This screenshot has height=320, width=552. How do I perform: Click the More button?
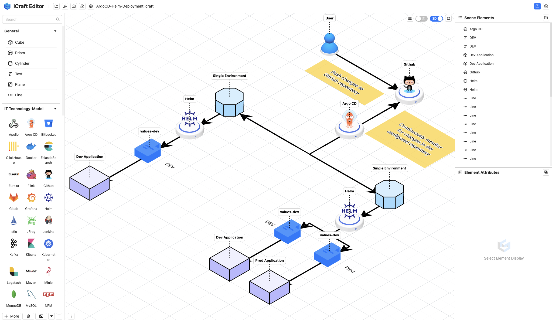coord(12,316)
